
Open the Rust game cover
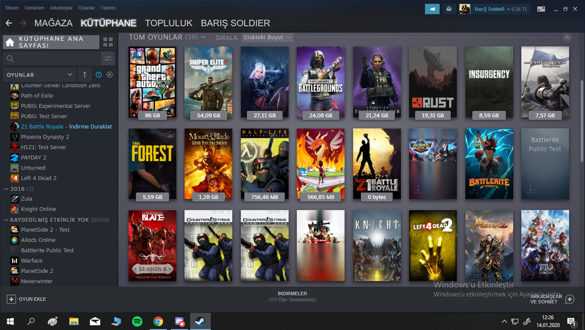click(433, 82)
